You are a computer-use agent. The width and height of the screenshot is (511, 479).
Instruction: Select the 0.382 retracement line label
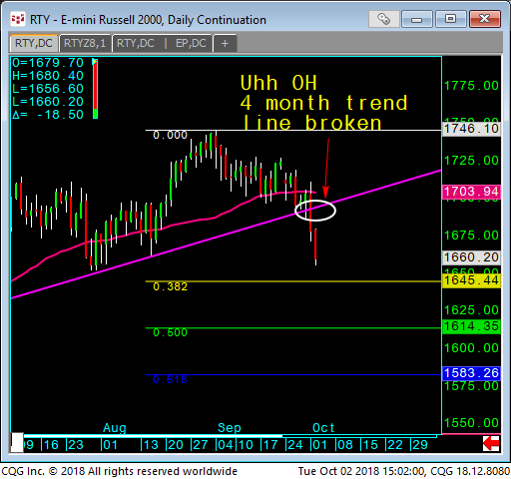170,286
